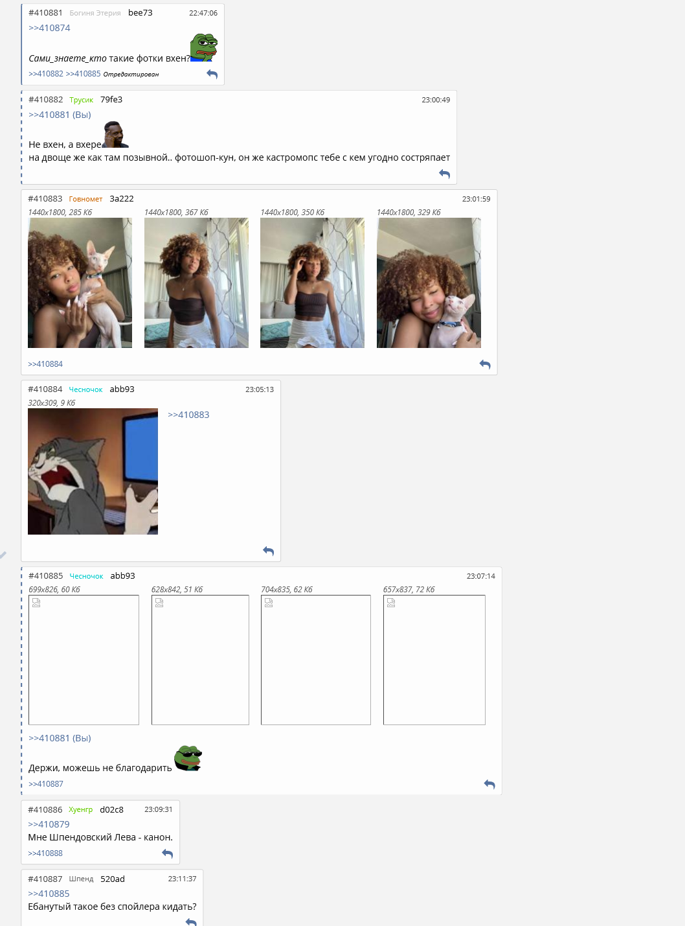Click the >>410883 link beside cat image
The width and height of the screenshot is (685, 926).
tap(188, 415)
